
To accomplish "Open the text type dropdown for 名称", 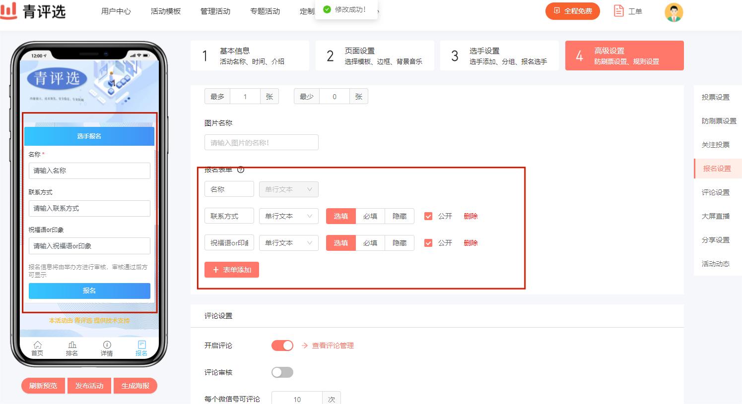I will (288, 189).
